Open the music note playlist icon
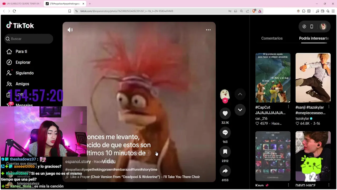Screen dimensions: 337x190 (x=317, y=11)
